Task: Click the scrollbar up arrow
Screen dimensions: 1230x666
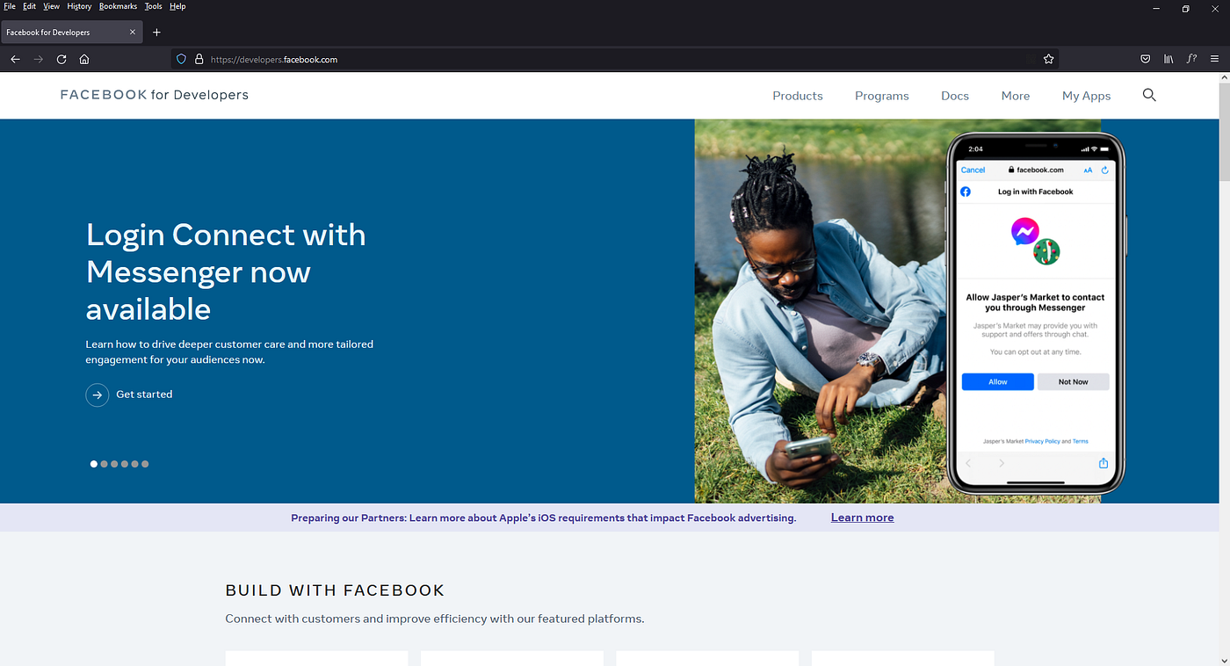Action: pos(1224,78)
